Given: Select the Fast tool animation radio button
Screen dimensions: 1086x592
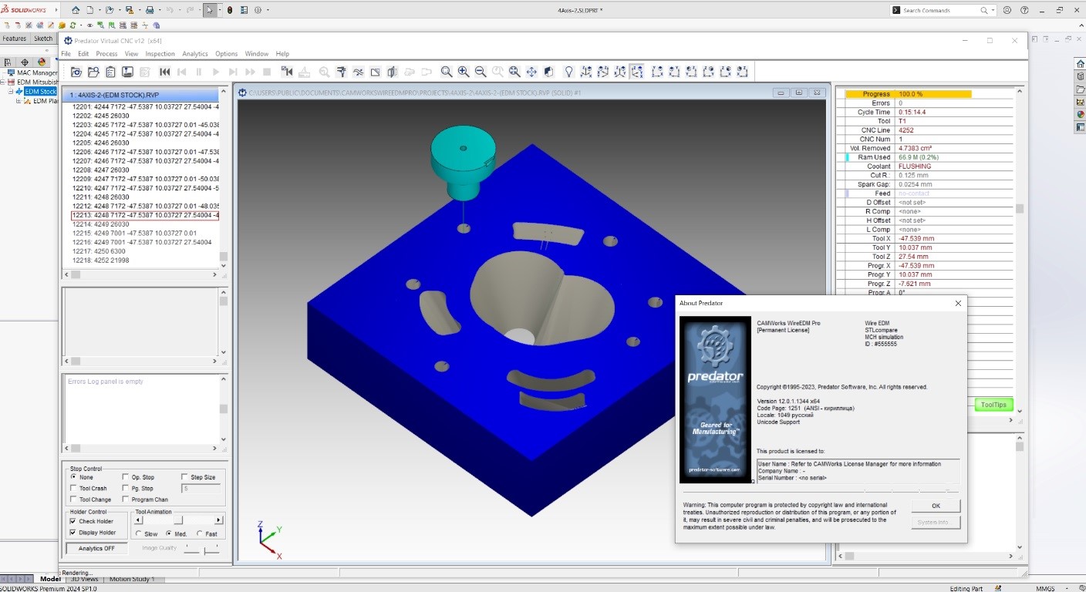Looking at the screenshot, I should tap(200, 533).
